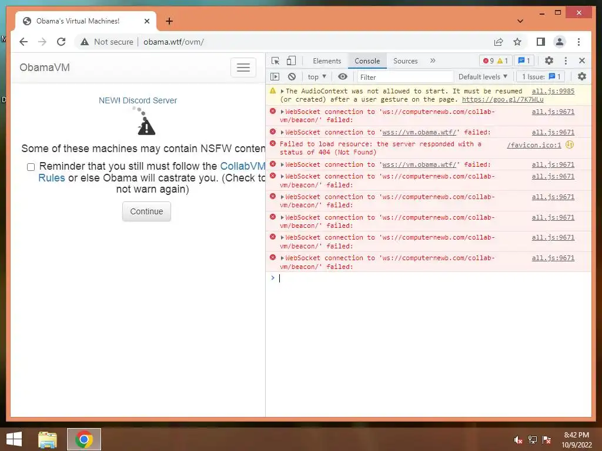Open the Elements panel tab

(x=327, y=61)
